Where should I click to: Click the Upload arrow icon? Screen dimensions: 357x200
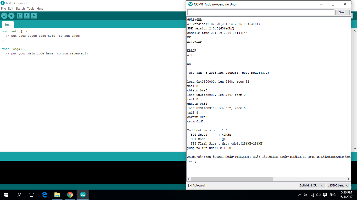coord(11,16)
